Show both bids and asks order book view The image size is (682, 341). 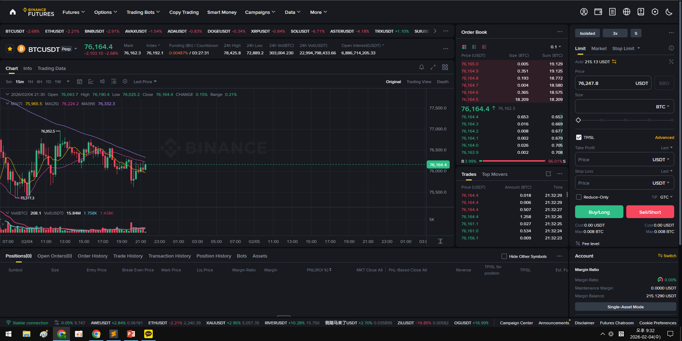click(x=464, y=47)
